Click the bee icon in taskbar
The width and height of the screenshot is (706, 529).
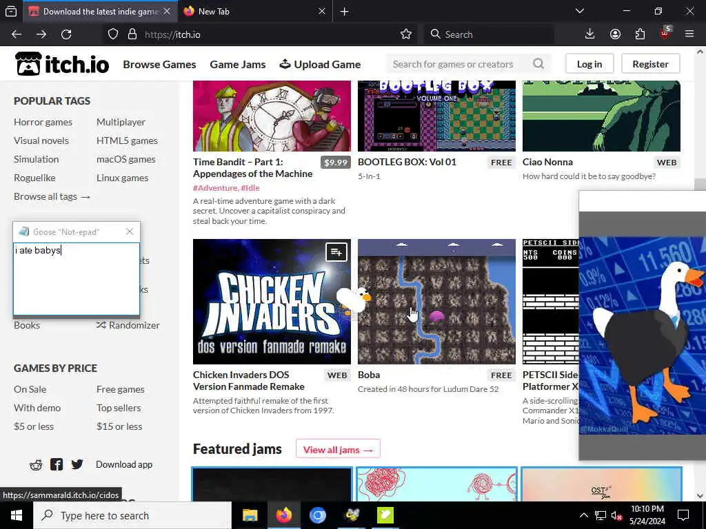[352, 515]
